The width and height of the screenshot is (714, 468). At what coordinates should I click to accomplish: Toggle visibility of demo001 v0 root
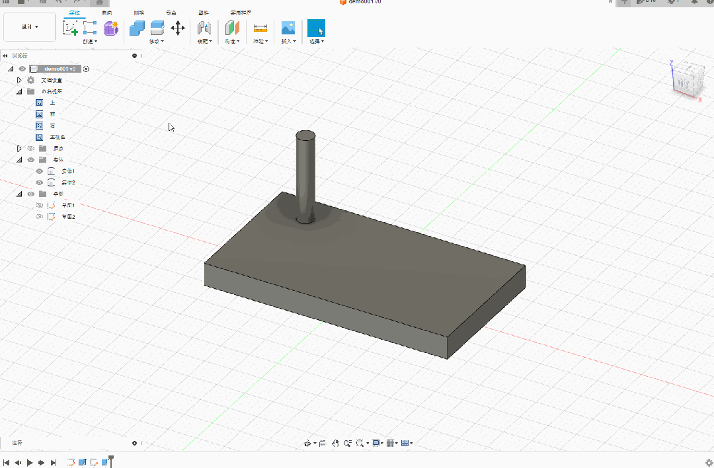tap(22, 69)
